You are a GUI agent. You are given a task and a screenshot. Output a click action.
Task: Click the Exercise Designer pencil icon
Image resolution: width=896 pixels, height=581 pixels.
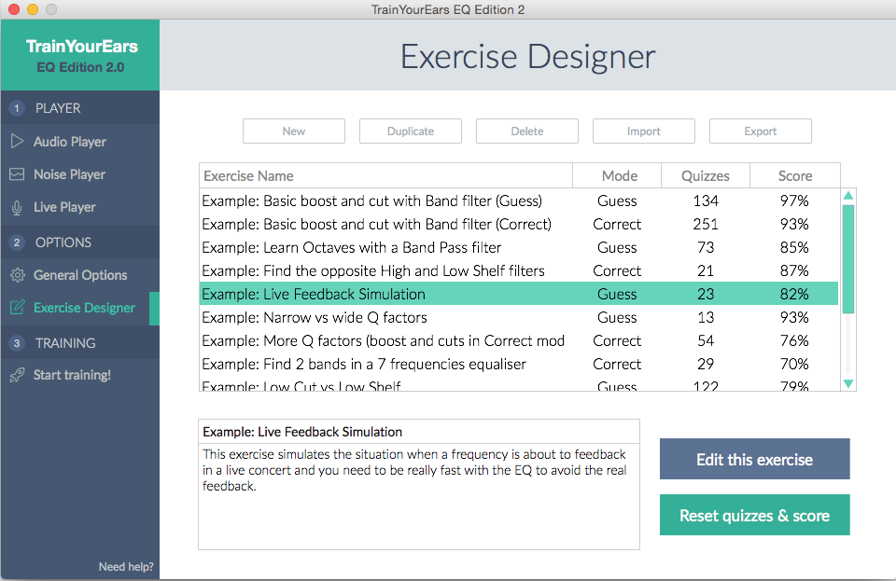tap(17, 308)
